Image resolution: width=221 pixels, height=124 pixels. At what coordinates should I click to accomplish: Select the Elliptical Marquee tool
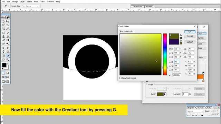3,21
